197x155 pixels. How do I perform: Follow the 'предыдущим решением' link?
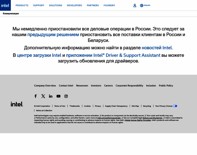53,35
